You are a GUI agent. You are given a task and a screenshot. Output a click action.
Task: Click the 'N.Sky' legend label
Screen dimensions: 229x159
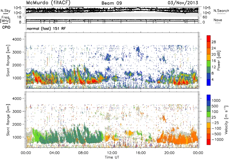[5, 11]
